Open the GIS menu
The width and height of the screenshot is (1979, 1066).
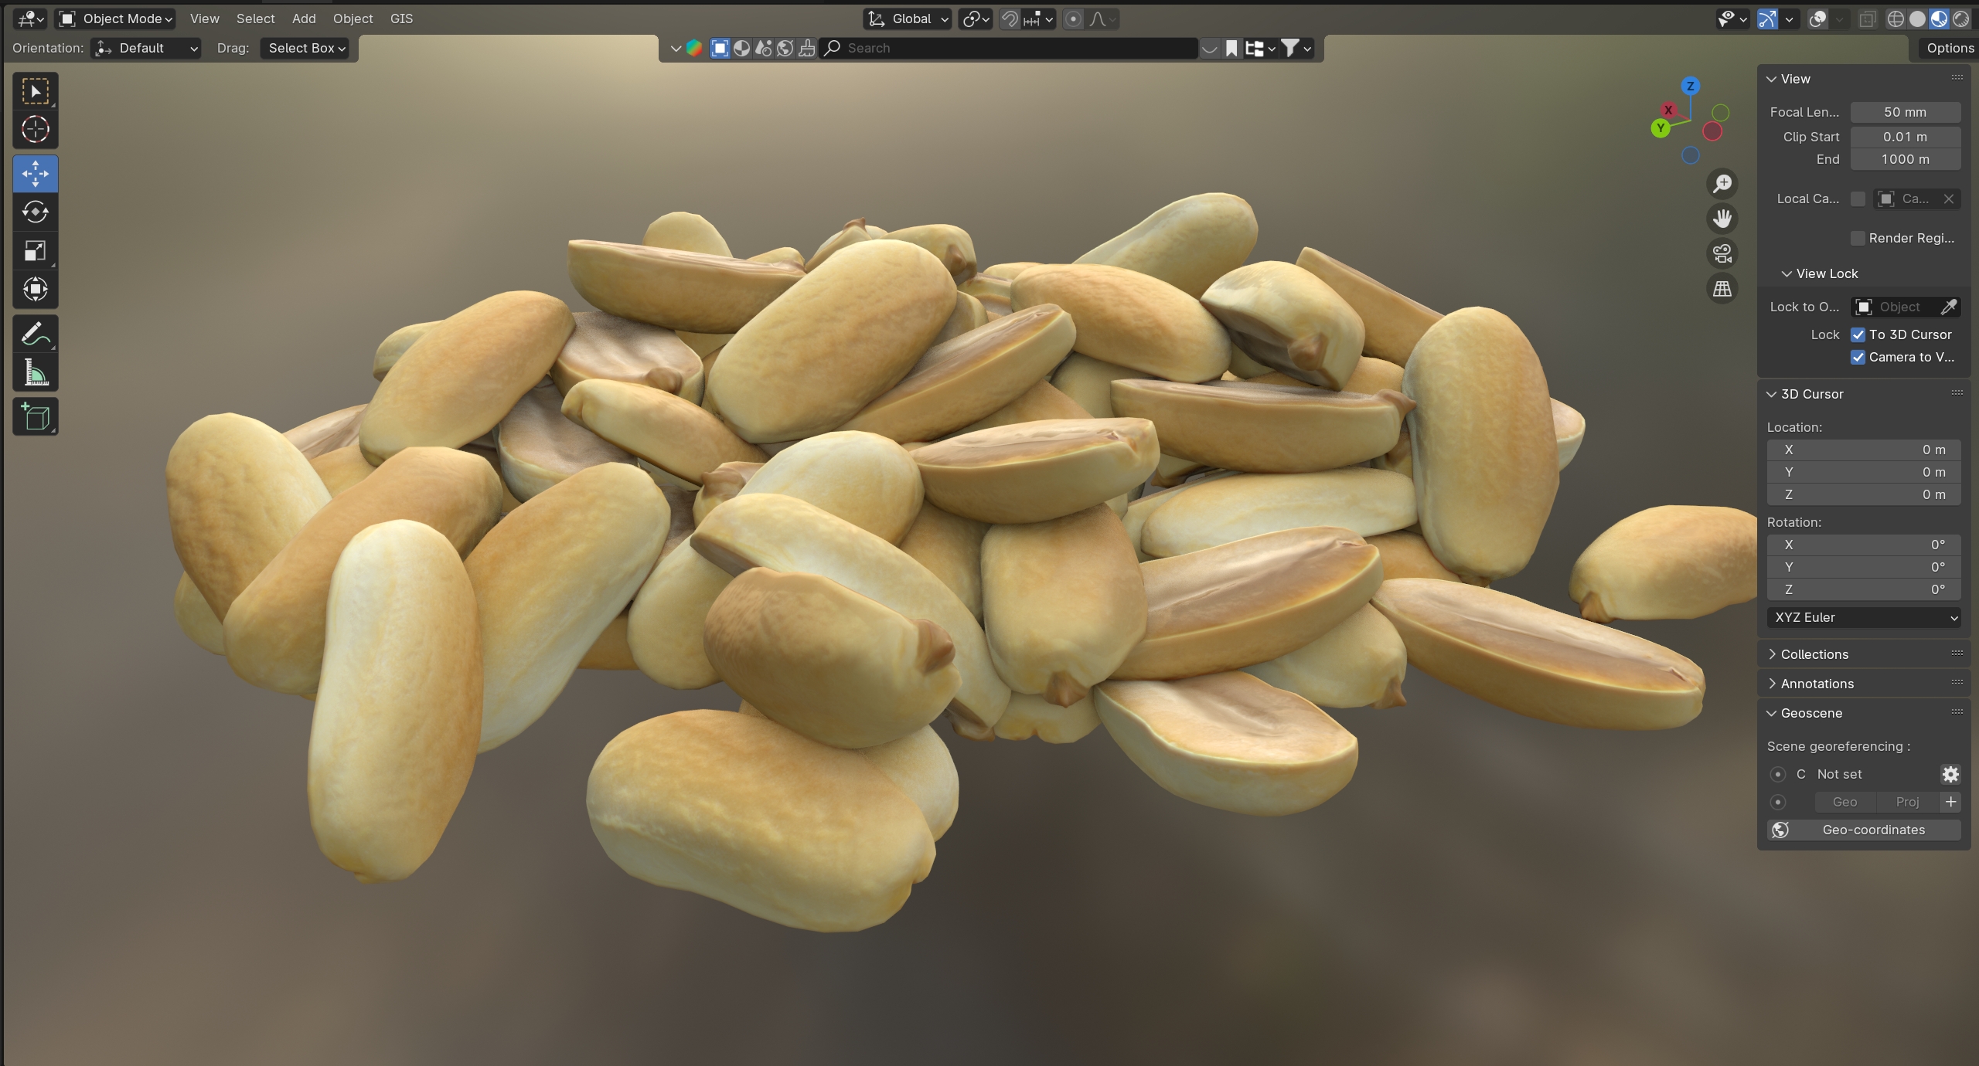tap(401, 19)
